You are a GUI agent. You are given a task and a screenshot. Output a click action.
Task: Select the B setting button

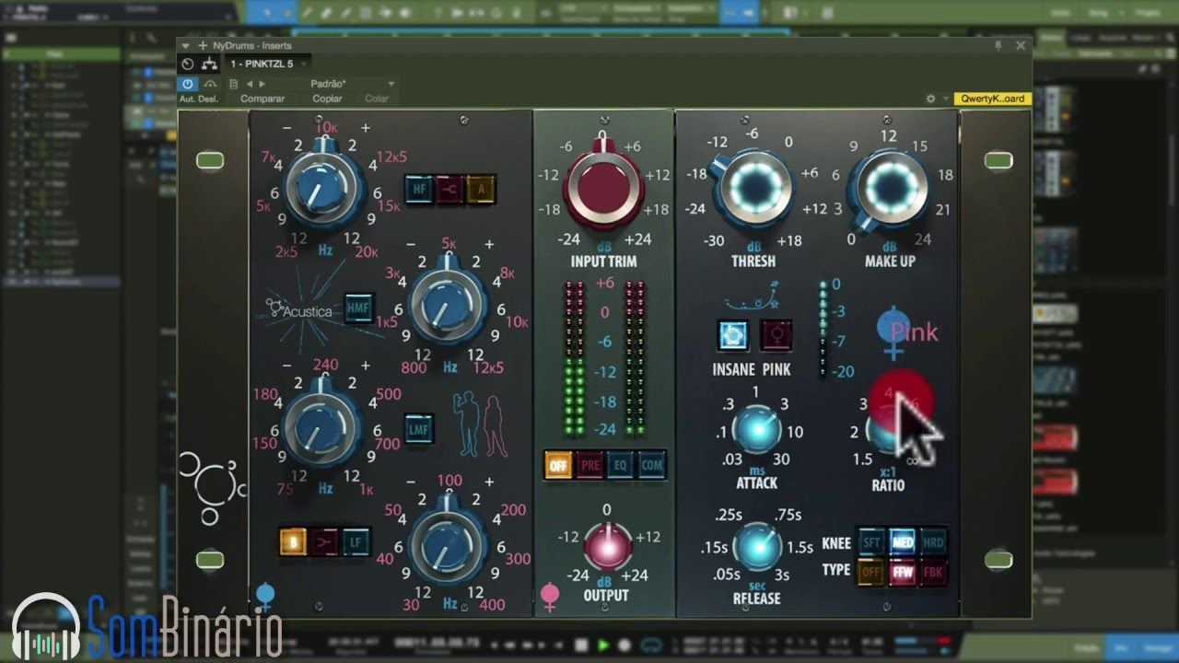(x=294, y=541)
